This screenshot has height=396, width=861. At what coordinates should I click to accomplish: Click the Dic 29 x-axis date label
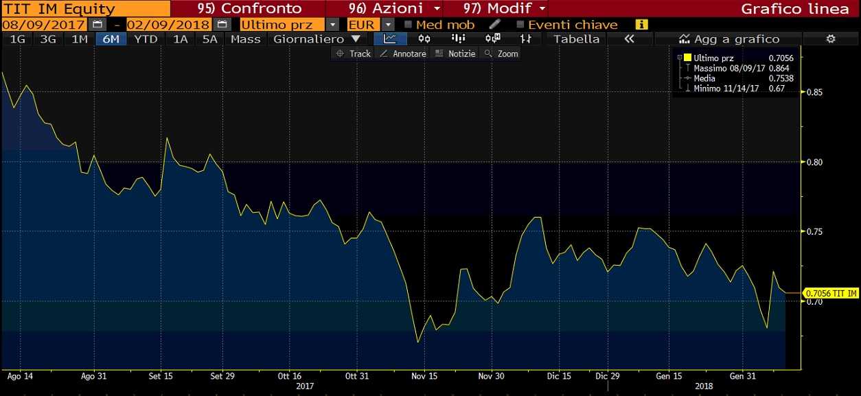(608, 376)
